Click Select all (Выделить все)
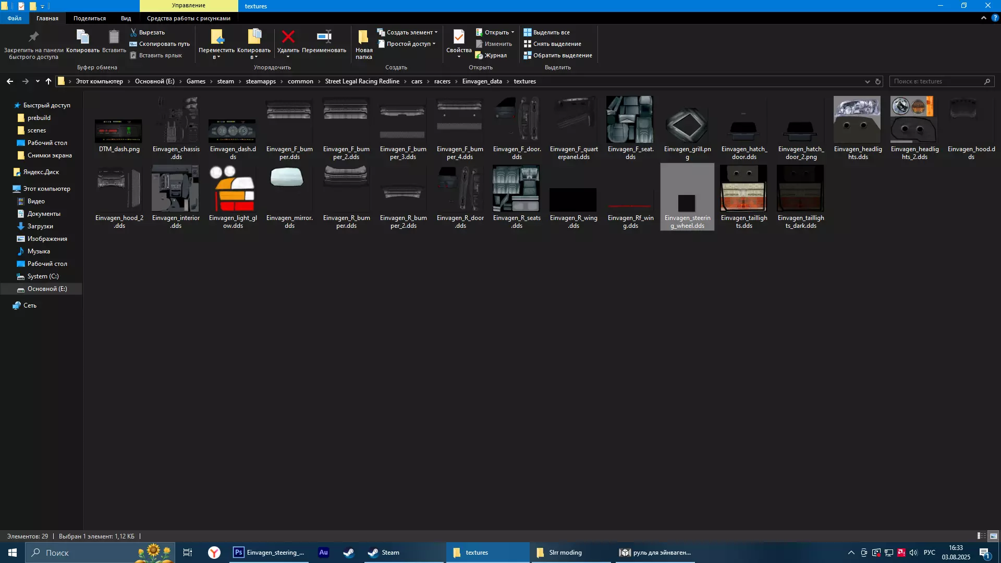This screenshot has width=1001, height=563. coord(546,32)
